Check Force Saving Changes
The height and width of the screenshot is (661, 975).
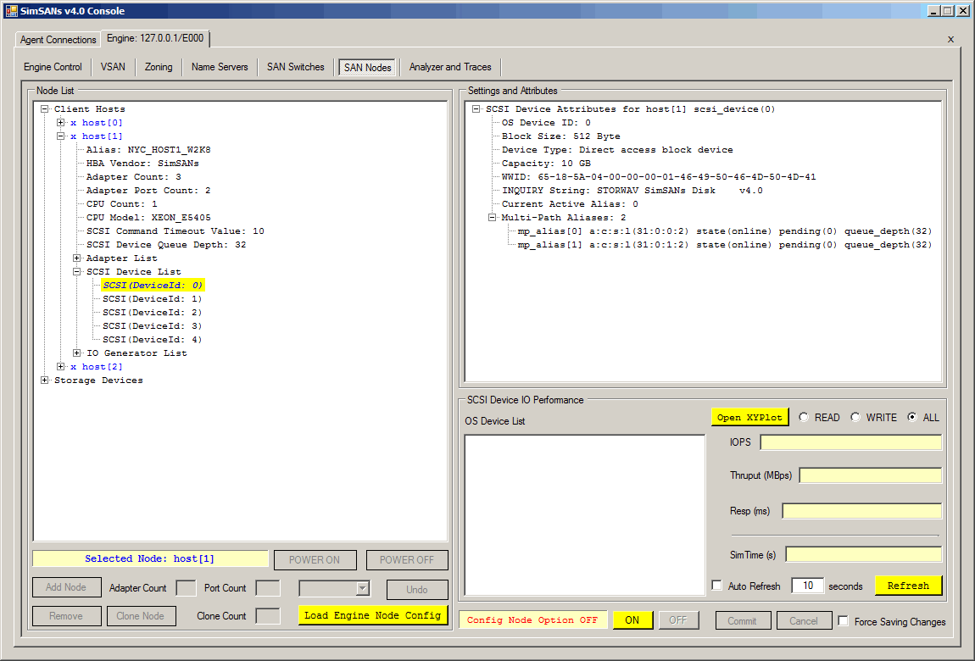click(843, 621)
